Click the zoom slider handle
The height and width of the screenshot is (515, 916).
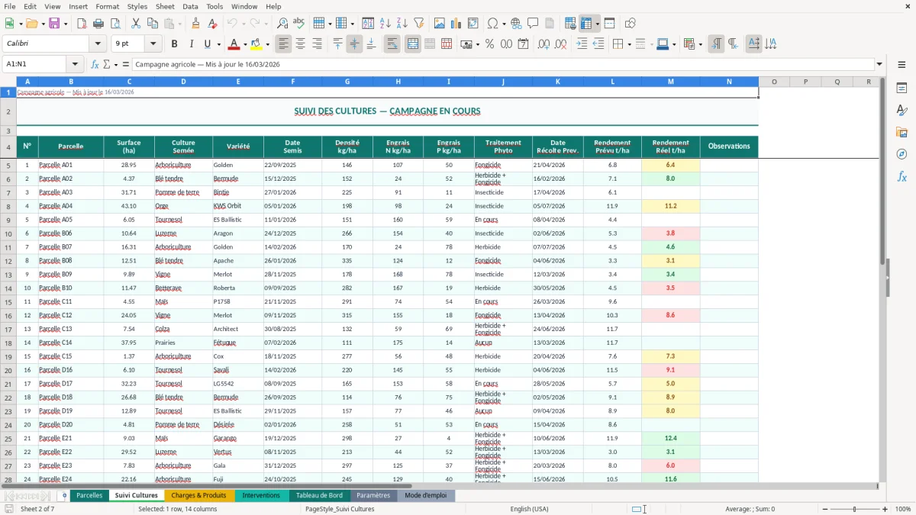tap(855, 509)
